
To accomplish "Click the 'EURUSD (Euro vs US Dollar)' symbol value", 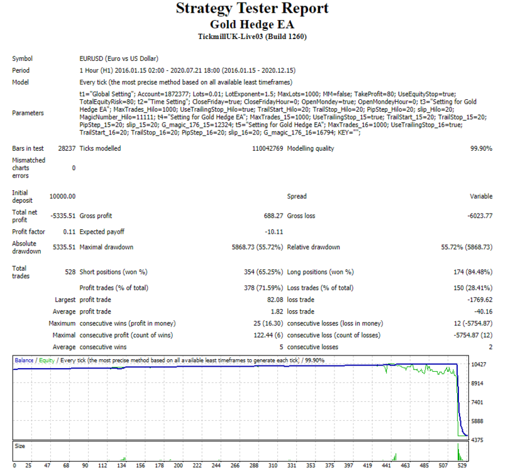I will pyautogui.click(x=119, y=58).
